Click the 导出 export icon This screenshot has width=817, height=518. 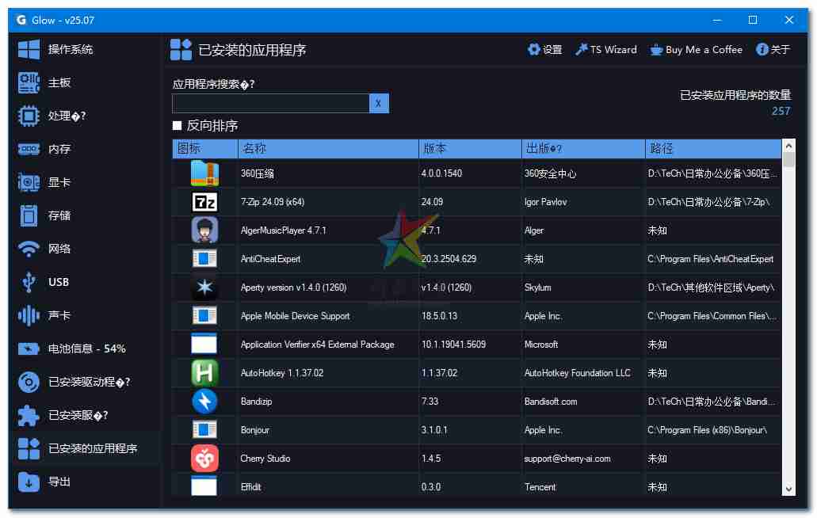coord(29,482)
